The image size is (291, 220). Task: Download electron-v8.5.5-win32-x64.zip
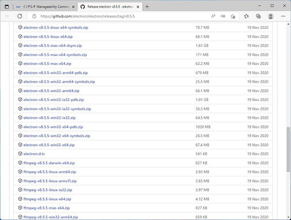click(49, 145)
